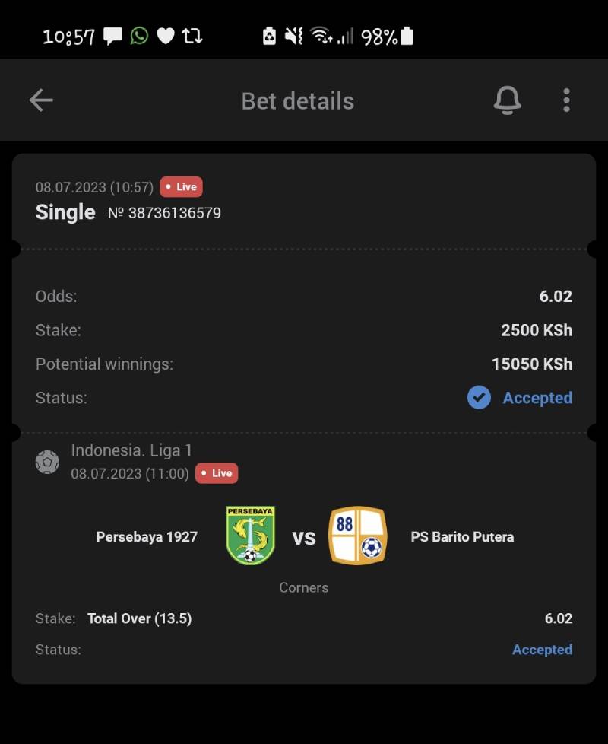Open the three-dot overflow menu
The image size is (608, 744).
566,100
